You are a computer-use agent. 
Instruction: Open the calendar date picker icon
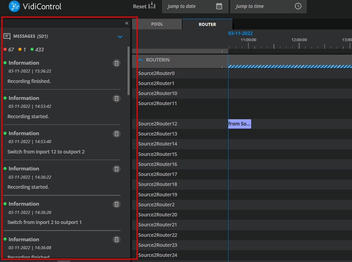click(x=219, y=6)
